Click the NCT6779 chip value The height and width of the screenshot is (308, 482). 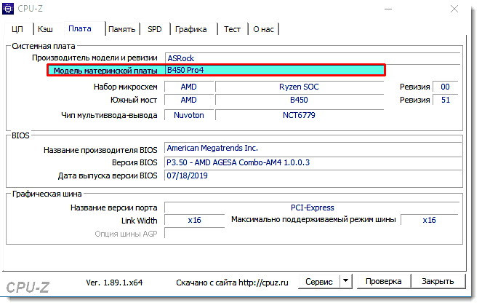point(299,115)
